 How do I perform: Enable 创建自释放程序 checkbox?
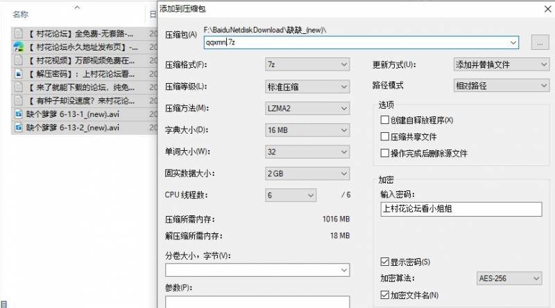[385, 120]
